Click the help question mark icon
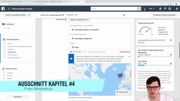 [177, 9]
